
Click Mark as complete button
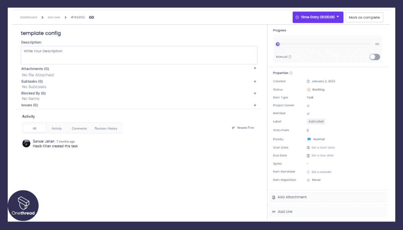click(364, 17)
